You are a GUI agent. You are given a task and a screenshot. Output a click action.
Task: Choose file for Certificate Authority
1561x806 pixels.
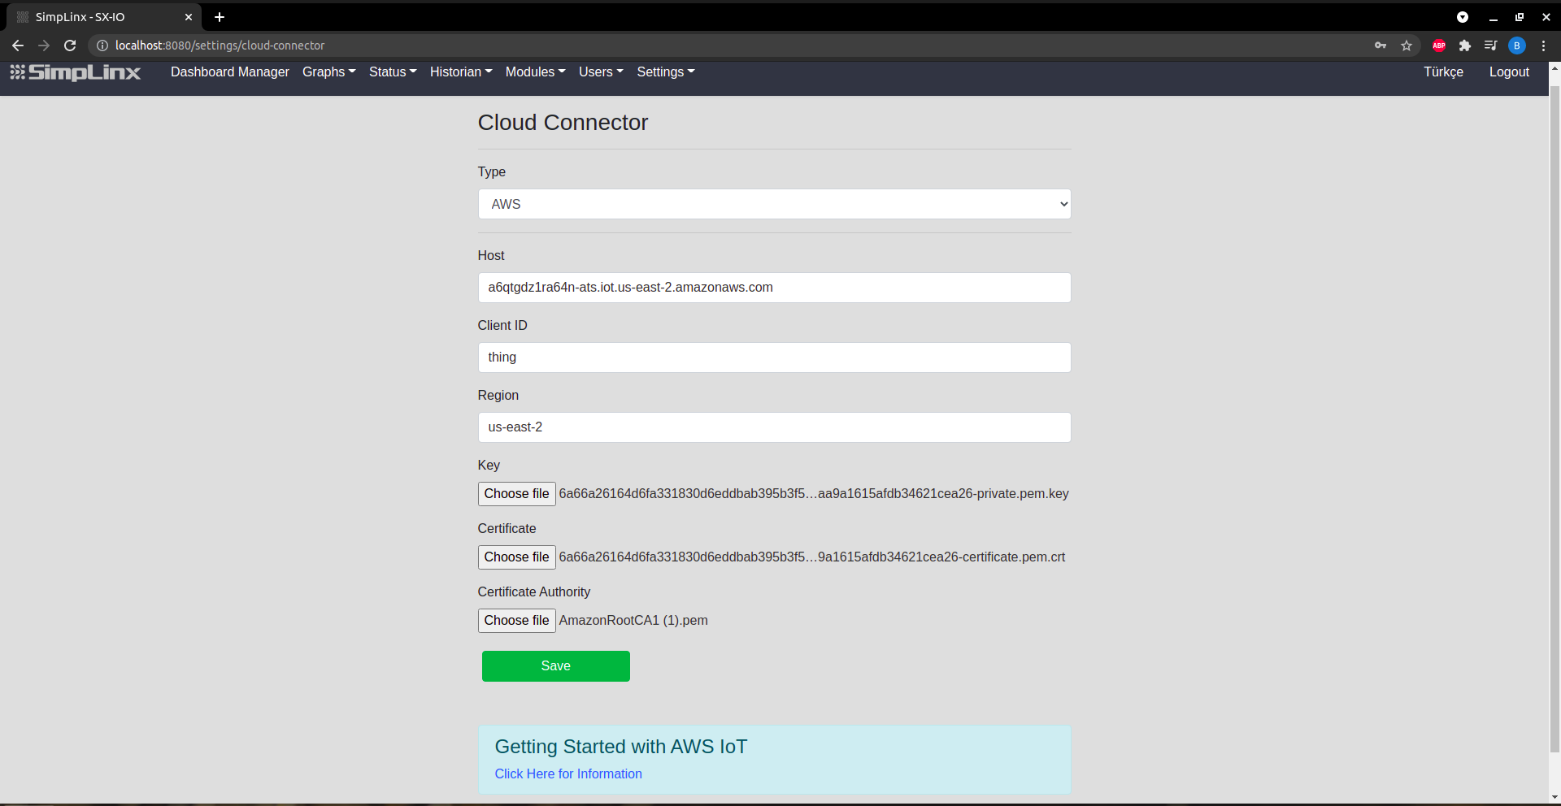[x=516, y=621]
